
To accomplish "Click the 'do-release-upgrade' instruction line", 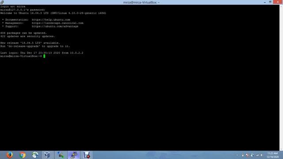I will pyautogui.click(x=35, y=46).
